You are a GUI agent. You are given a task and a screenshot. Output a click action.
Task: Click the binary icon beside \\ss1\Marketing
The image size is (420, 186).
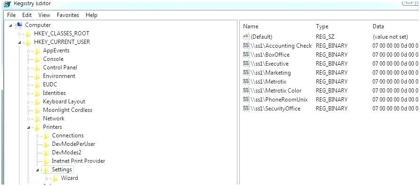[245, 72]
